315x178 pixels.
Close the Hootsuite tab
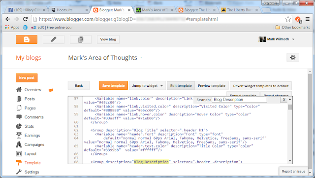point(87,10)
